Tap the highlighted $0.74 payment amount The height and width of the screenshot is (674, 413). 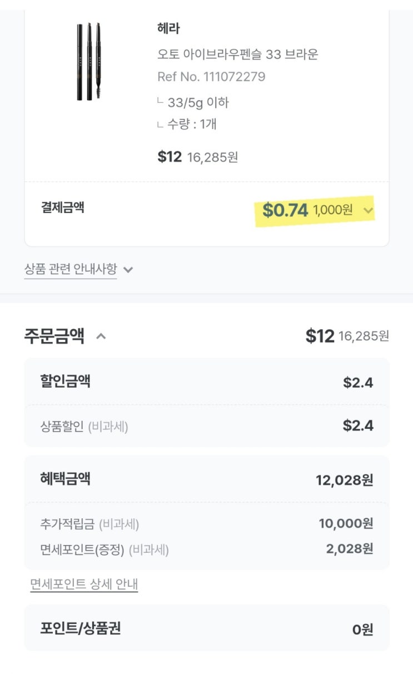[285, 210]
